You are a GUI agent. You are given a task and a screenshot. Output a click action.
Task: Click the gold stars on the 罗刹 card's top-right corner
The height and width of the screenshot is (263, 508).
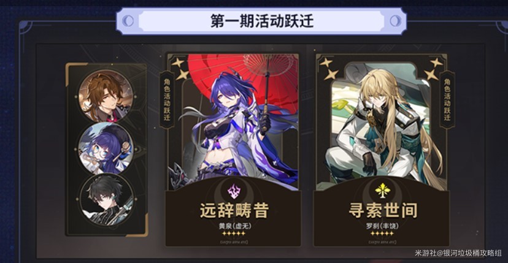[x=434, y=69]
